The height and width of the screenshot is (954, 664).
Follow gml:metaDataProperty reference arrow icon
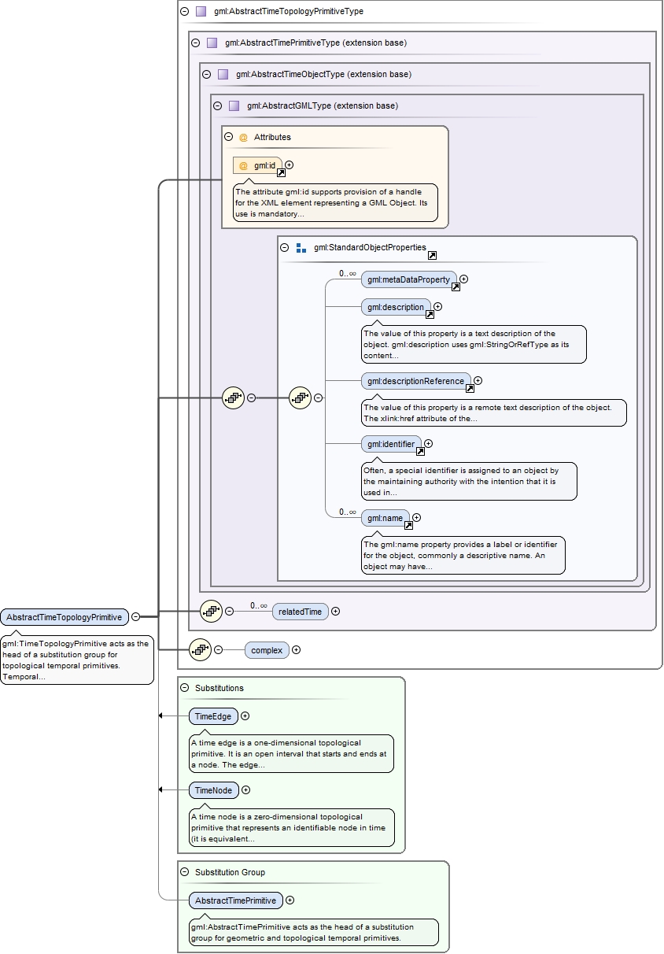point(456,287)
